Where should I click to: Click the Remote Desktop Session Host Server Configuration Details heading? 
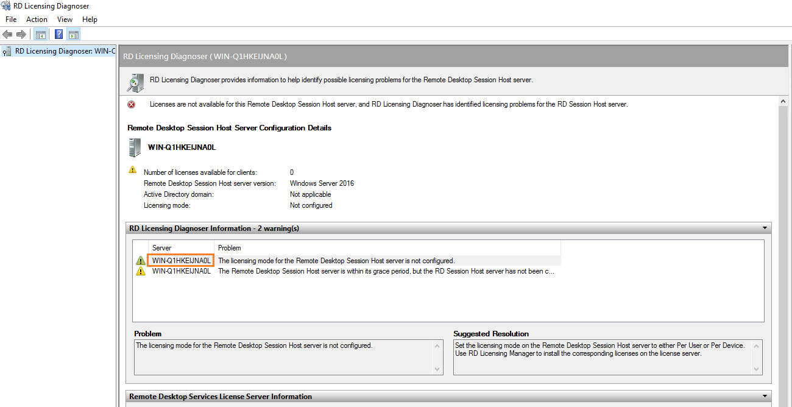[230, 128]
